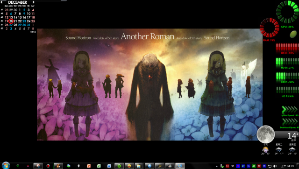
Task: Click the Safely Remove Hardware tray icon
Action: click(x=222, y=166)
